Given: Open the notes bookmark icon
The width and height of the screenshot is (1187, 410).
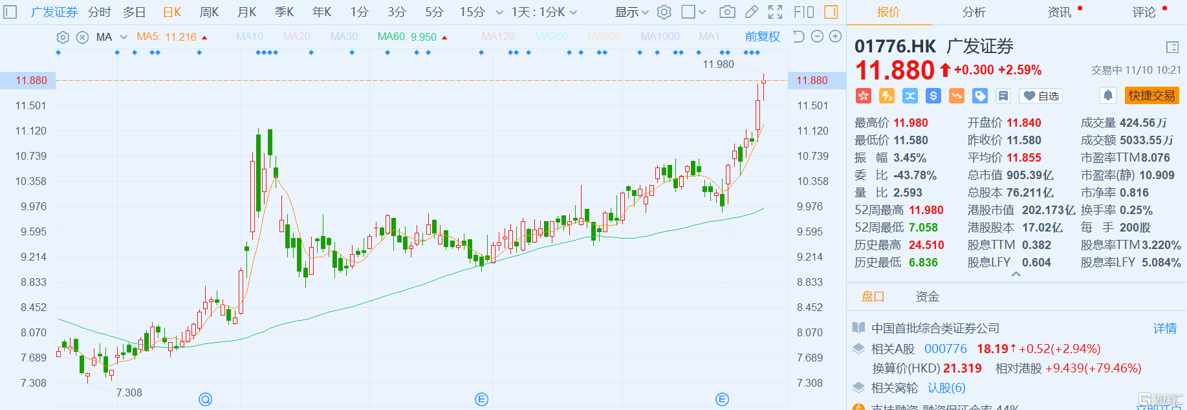Looking at the screenshot, I should [1003, 96].
